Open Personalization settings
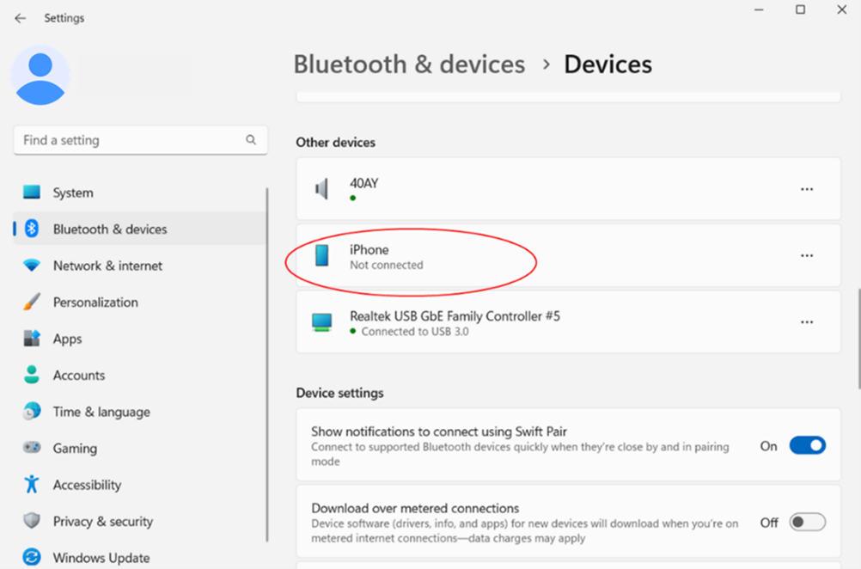The height and width of the screenshot is (569, 861). [95, 303]
